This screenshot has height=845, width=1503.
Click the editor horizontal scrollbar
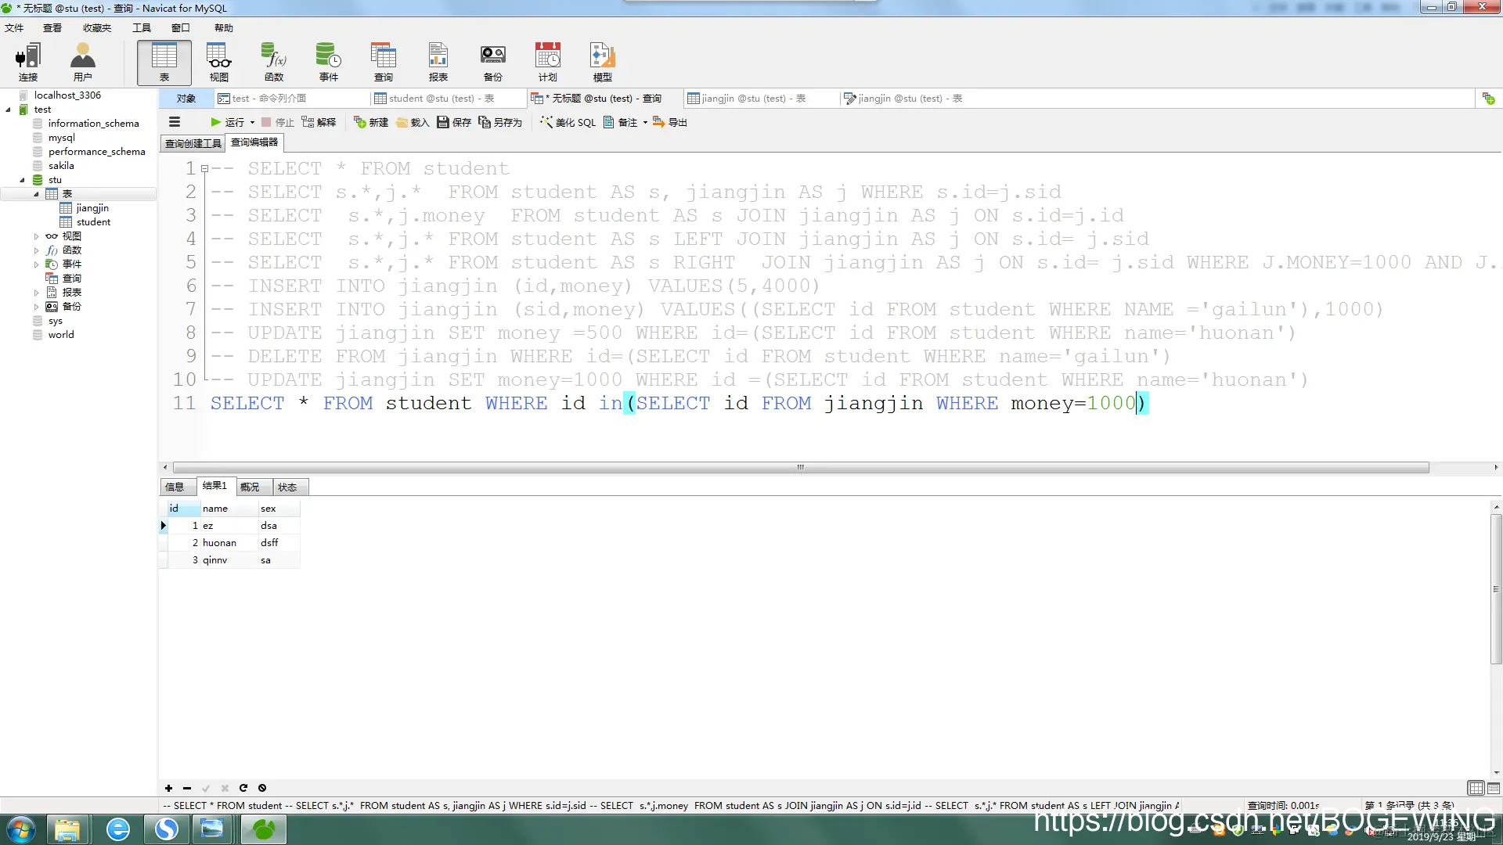pos(800,467)
